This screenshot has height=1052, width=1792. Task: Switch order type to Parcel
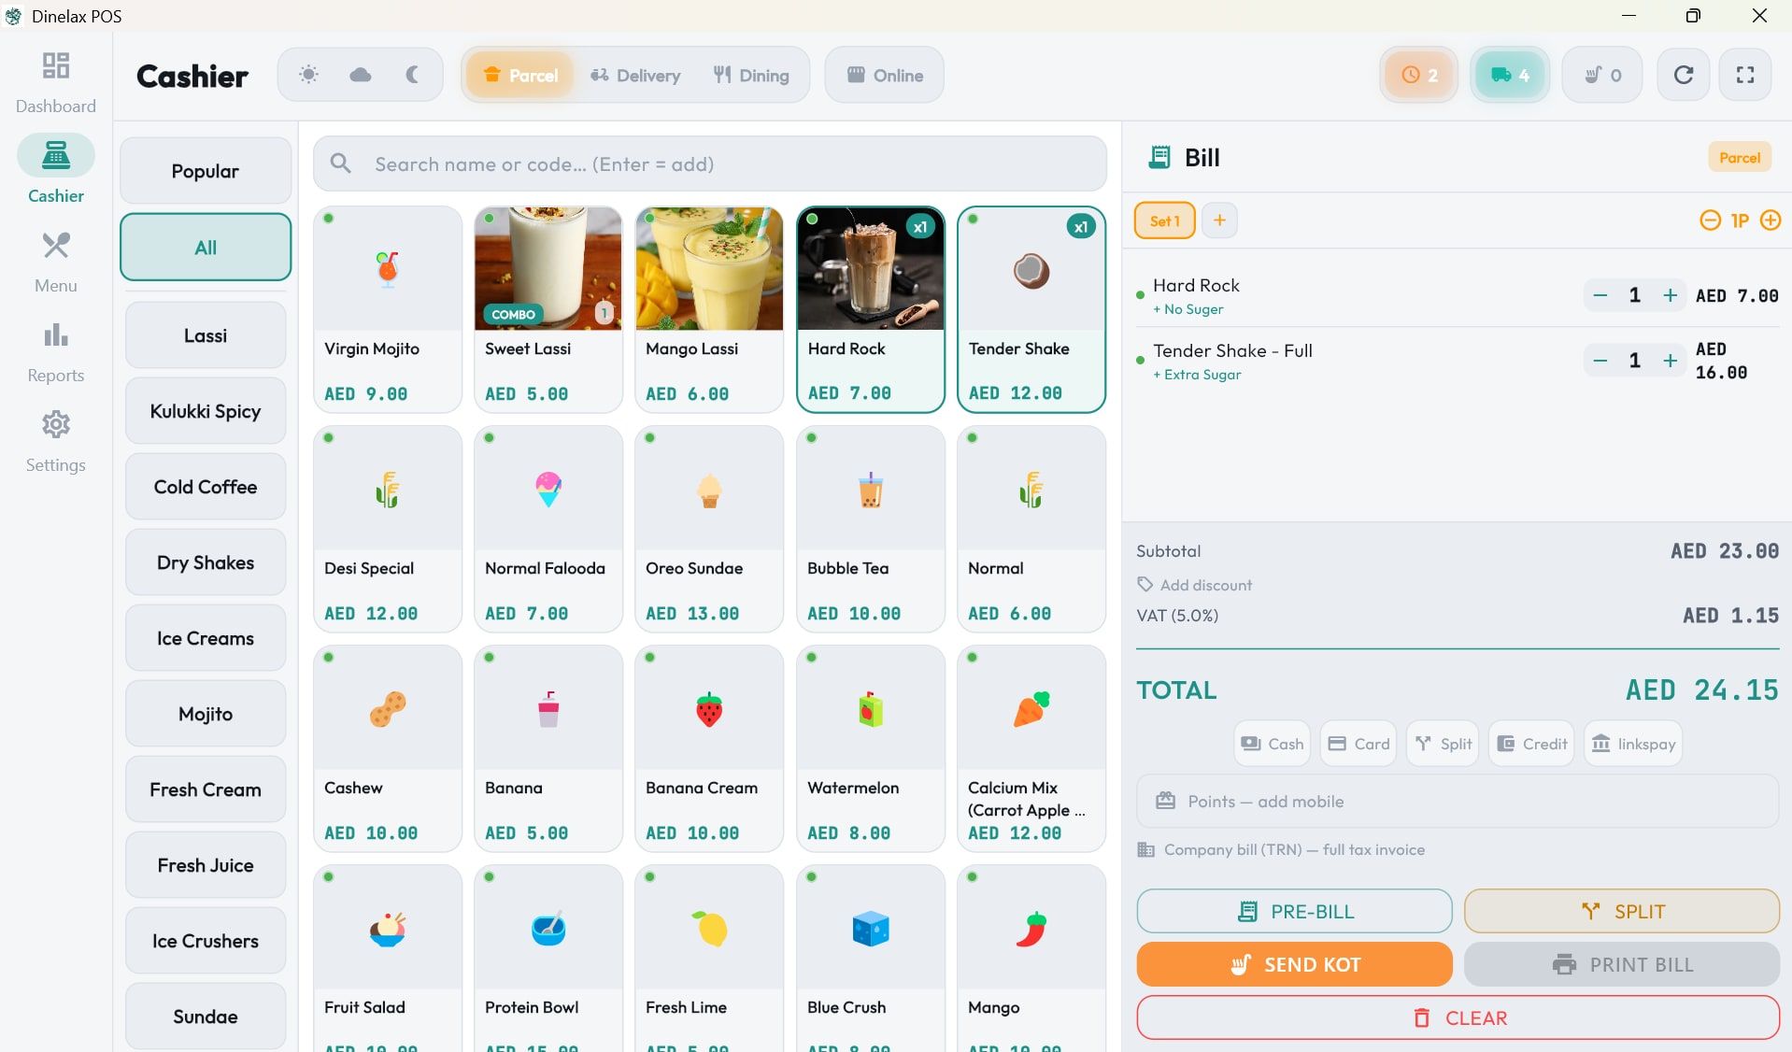point(520,75)
